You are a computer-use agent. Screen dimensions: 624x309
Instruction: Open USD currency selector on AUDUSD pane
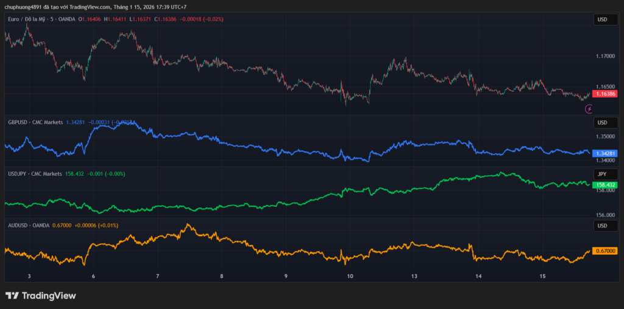pyautogui.click(x=602, y=226)
